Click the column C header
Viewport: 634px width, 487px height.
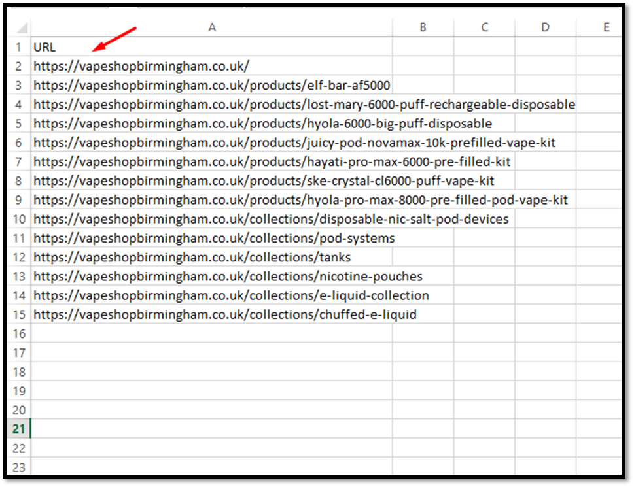tap(484, 27)
